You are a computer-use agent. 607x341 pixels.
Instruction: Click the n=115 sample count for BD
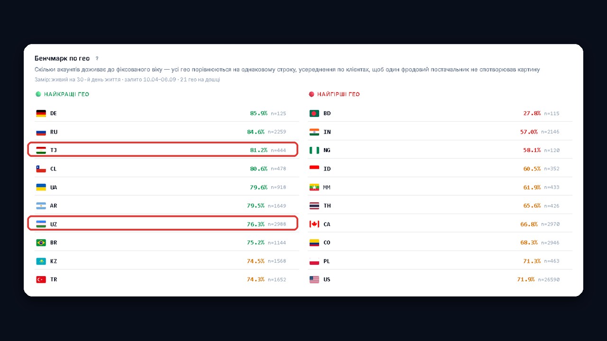point(552,114)
